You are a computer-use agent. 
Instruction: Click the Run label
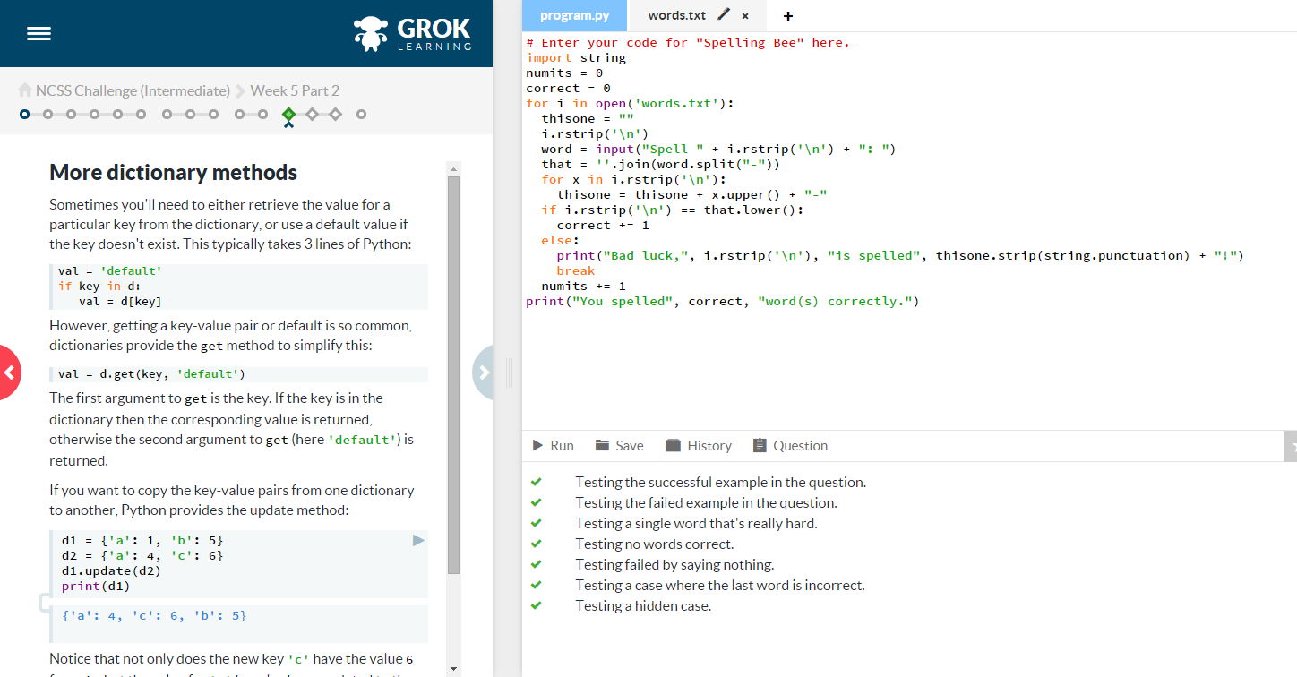tap(562, 446)
